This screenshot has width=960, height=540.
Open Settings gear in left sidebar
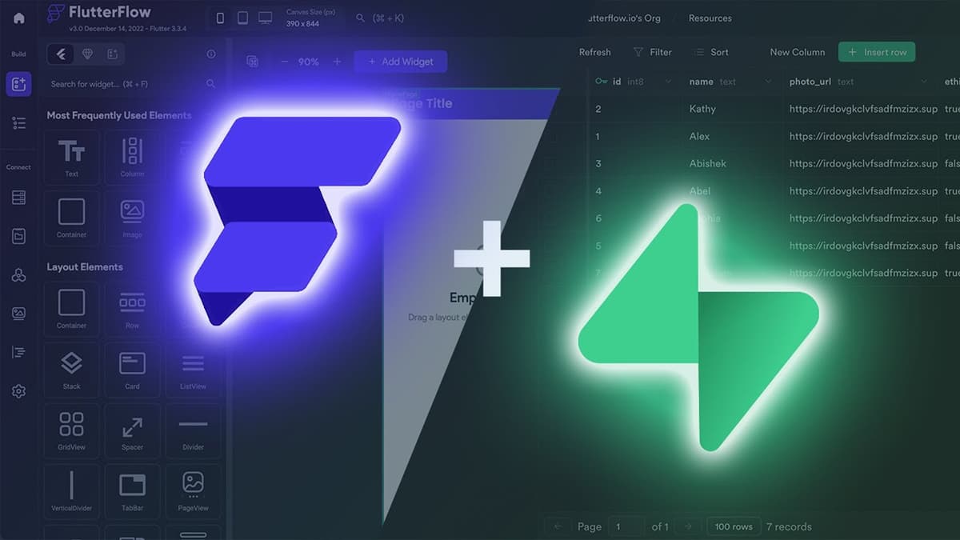[x=18, y=391]
